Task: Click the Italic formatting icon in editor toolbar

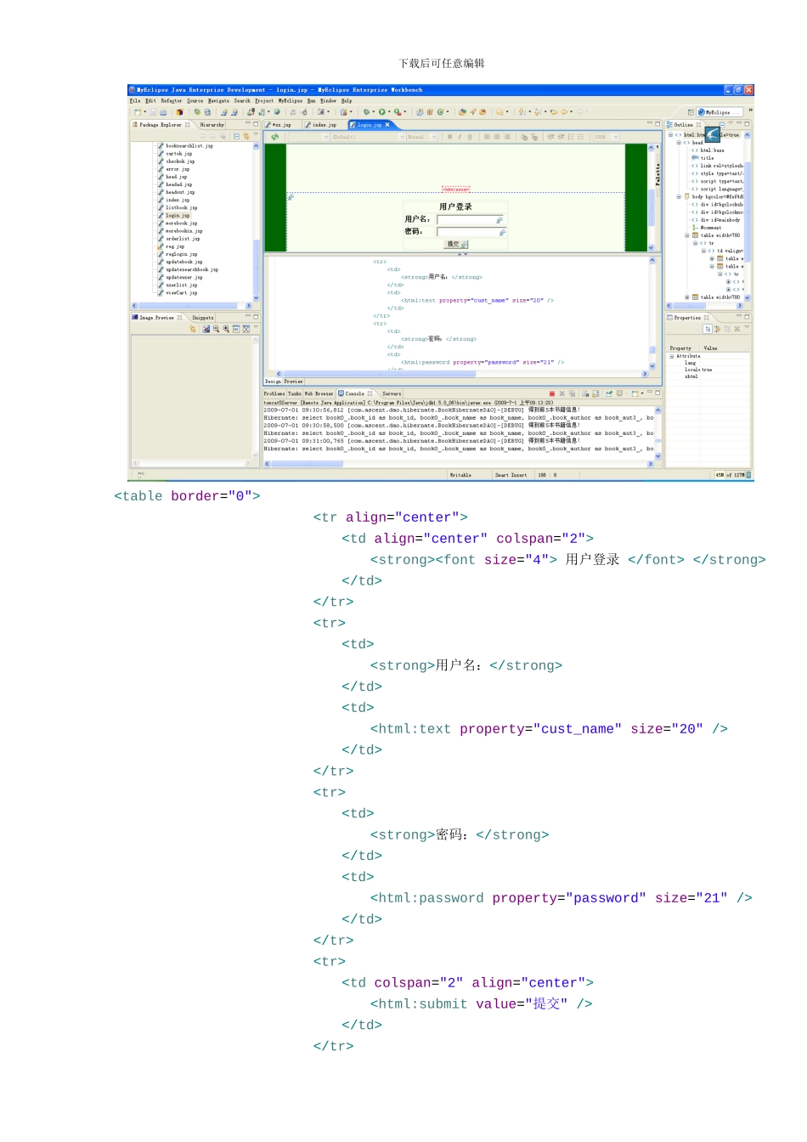Action: 460,137
